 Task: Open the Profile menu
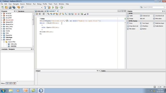click(45, 4)
